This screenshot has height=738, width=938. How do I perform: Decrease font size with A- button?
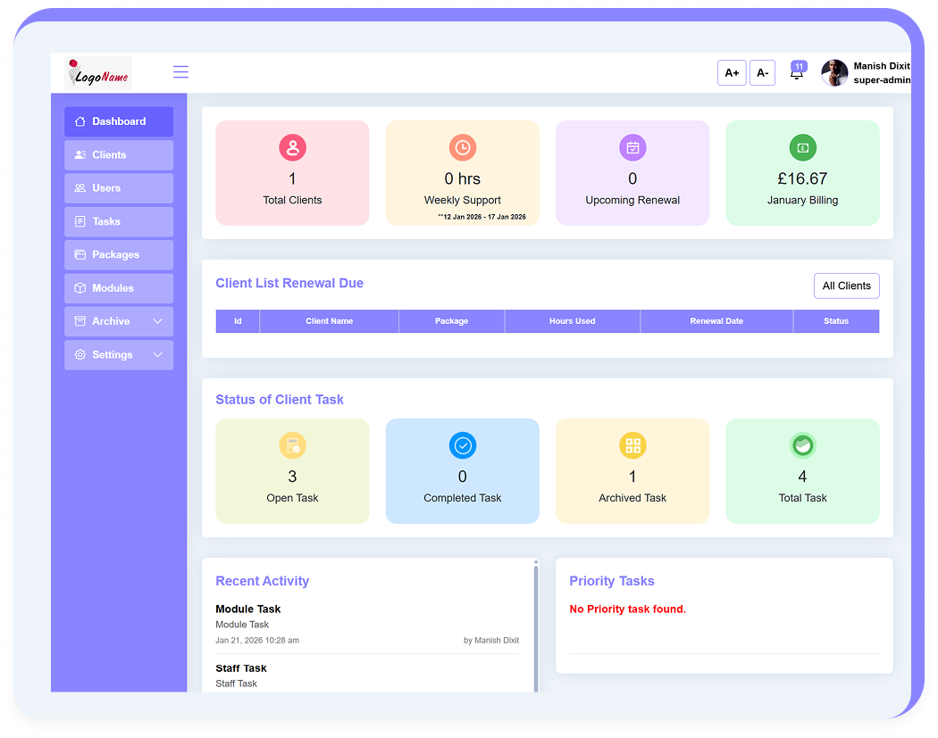[x=762, y=73]
